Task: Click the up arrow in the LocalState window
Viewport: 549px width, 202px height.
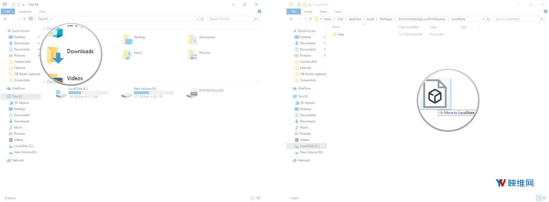Action: click(310, 19)
